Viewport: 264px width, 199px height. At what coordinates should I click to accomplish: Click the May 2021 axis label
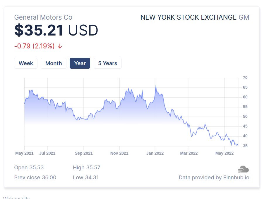(x=24, y=153)
